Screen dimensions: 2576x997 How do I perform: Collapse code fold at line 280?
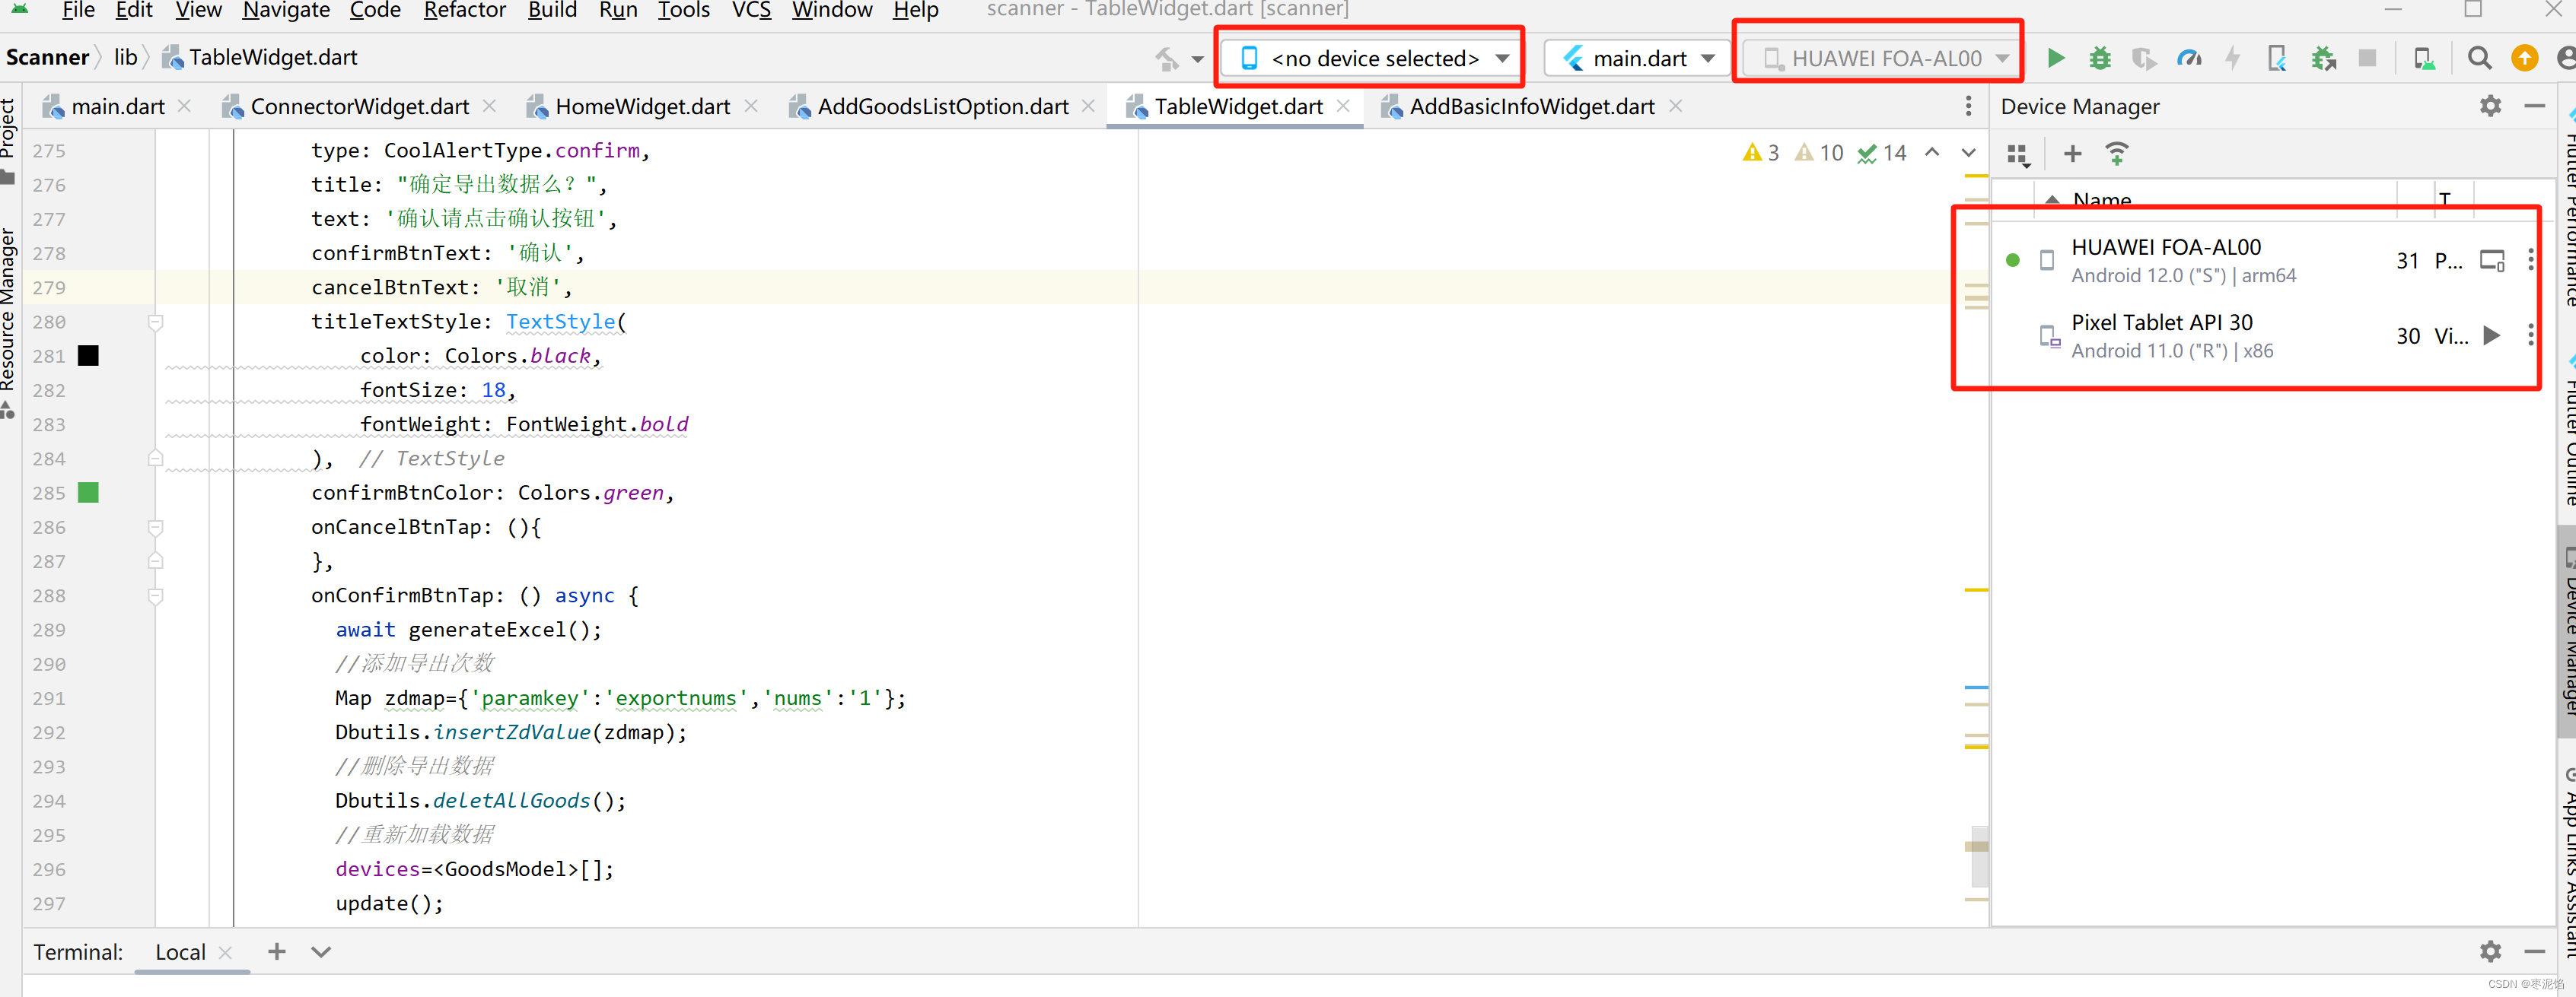[x=155, y=322]
